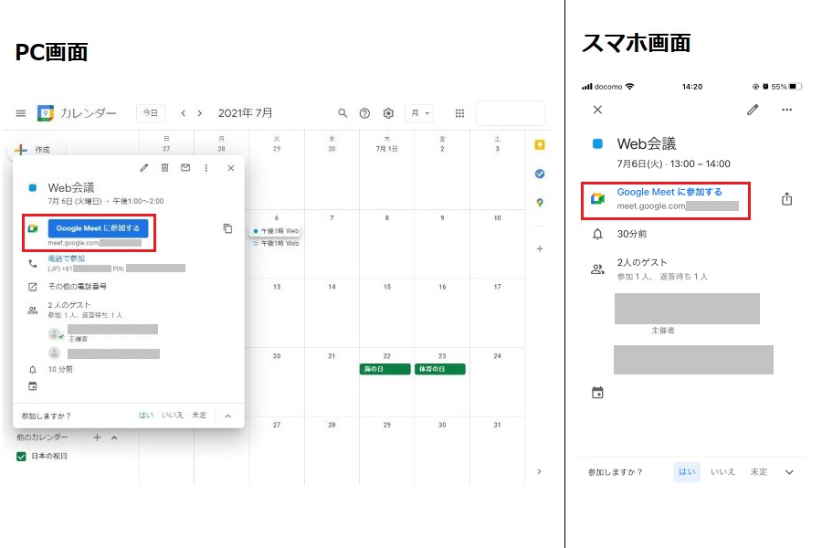Image resolution: width=822 pixels, height=548 pixels.
Task: Copy the meeting link with the copy icon
Action: coord(227,228)
